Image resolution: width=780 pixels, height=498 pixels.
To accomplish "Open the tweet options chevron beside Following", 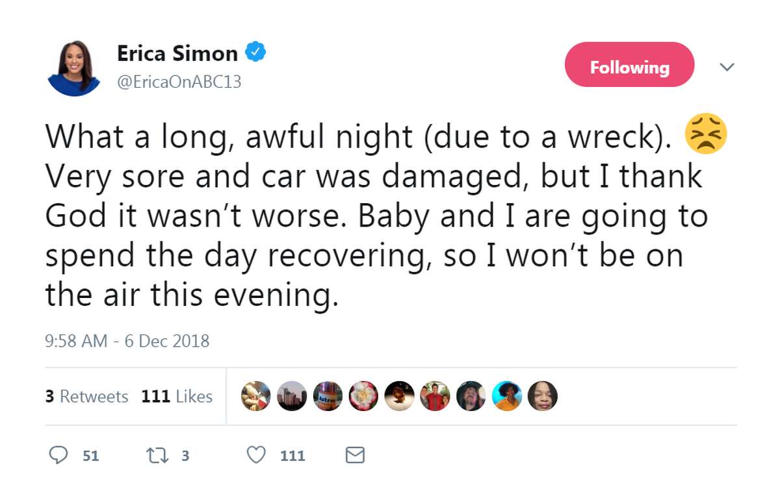I will [727, 67].
